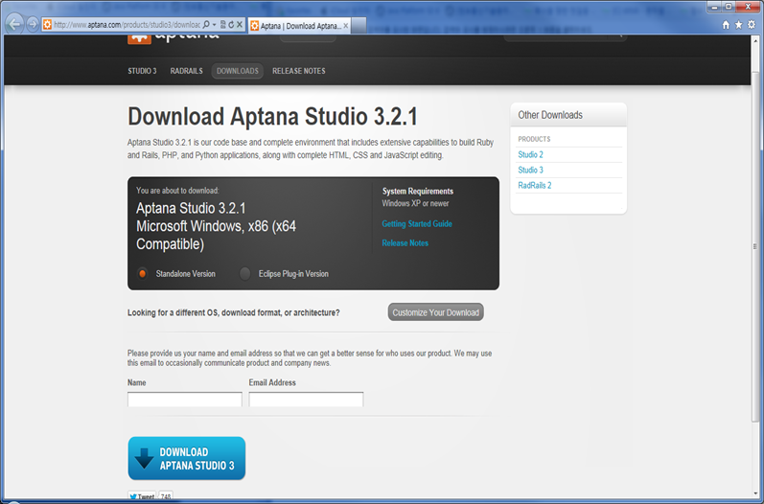Open browser Tools gear menu
This screenshot has width=764, height=504.
[x=752, y=25]
